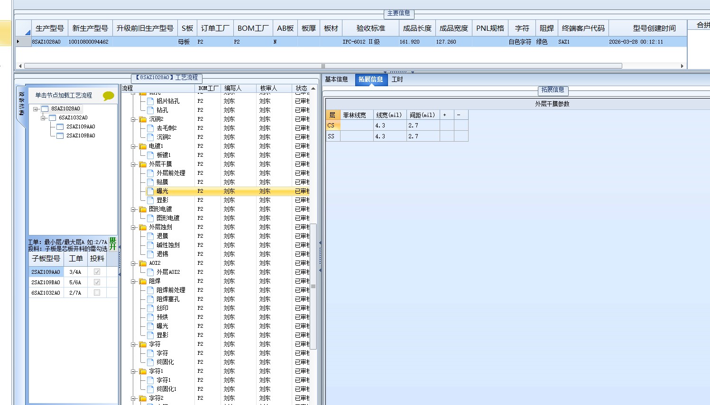Click 2SAZ109AA0 row in 子板型号 table
Image resolution: width=710 pixels, height=405 pixels.
(73, 272)
